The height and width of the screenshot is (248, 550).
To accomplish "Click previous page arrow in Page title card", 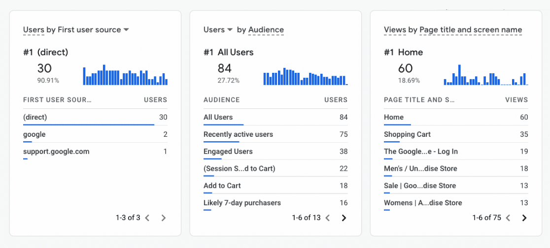I will (508, 218).
